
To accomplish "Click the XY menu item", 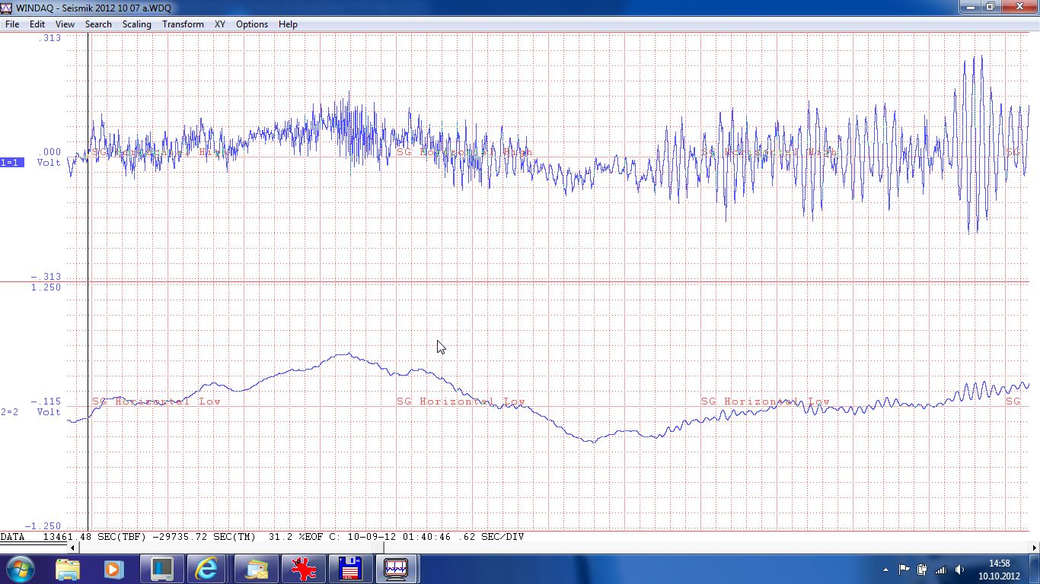I will click(x=220, y=24).
